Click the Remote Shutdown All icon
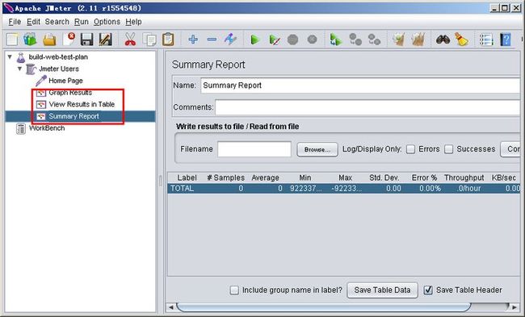 (x=374, y=40)
